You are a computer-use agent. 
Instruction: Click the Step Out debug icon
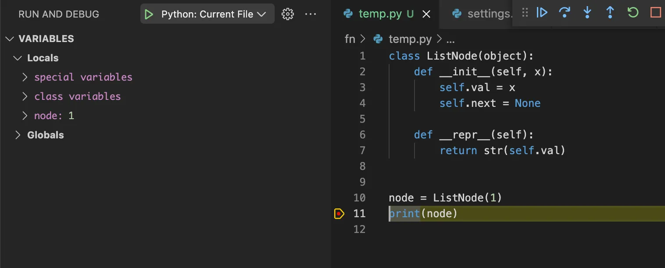pyautogui.click(x=610, y=13)
